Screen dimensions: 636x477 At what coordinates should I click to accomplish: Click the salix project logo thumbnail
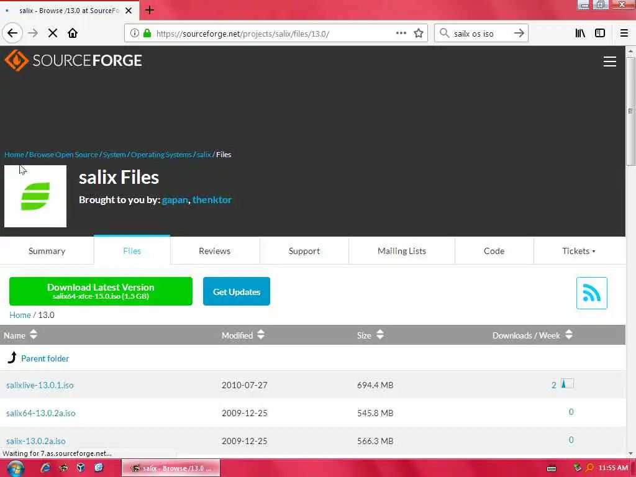click(35, 196)
